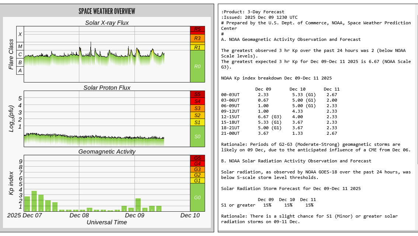
Task: Click the Solar X-ray Flux chart title
Action: point(107,23)
